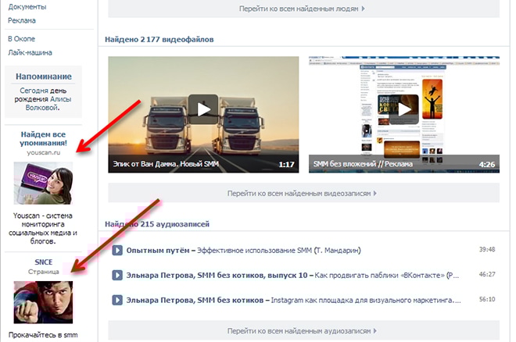Click the SNCE superhero ad image

[43, 301]
